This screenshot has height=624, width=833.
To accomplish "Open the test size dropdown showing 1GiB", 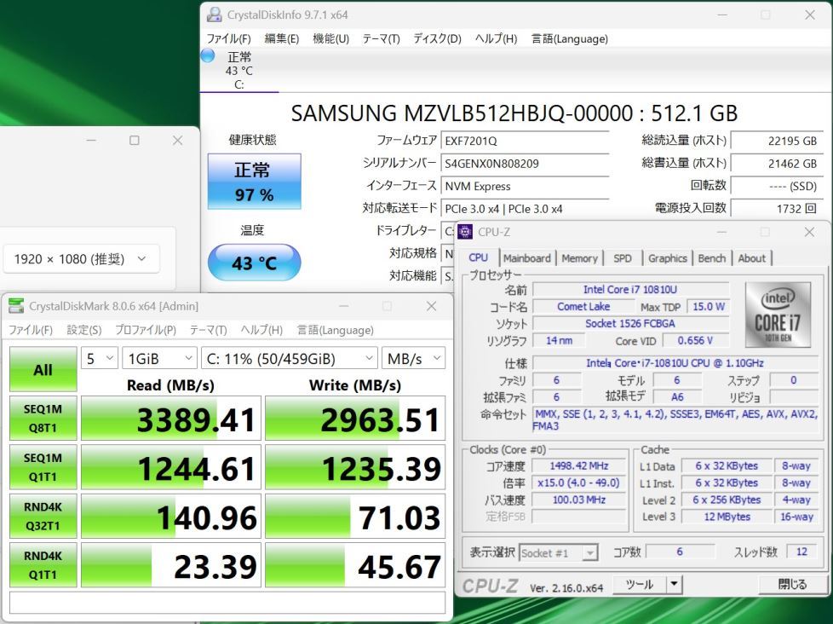I will pyautogui.click(x=159, y=359).
